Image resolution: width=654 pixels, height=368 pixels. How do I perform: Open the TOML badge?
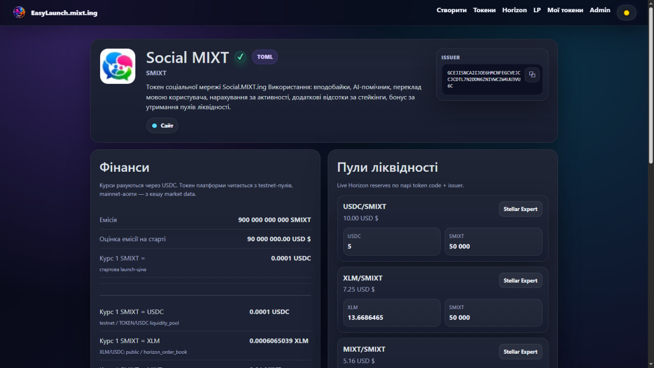(265, 57)
